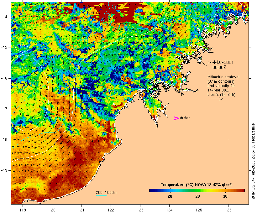Click the '(0.1m contours)' text
This screenshot has height=213, width=257.
tap(221, 81)
